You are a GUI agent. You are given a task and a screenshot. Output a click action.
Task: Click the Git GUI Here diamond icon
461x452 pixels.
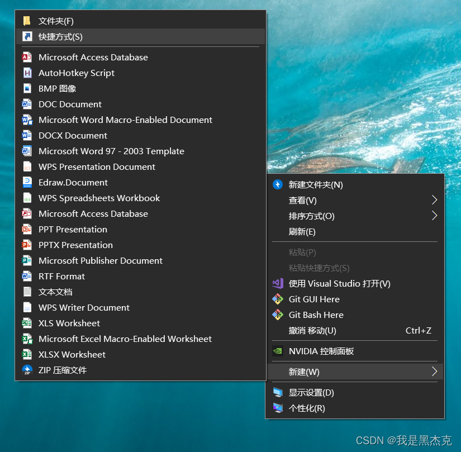click(x=278, y=299)
